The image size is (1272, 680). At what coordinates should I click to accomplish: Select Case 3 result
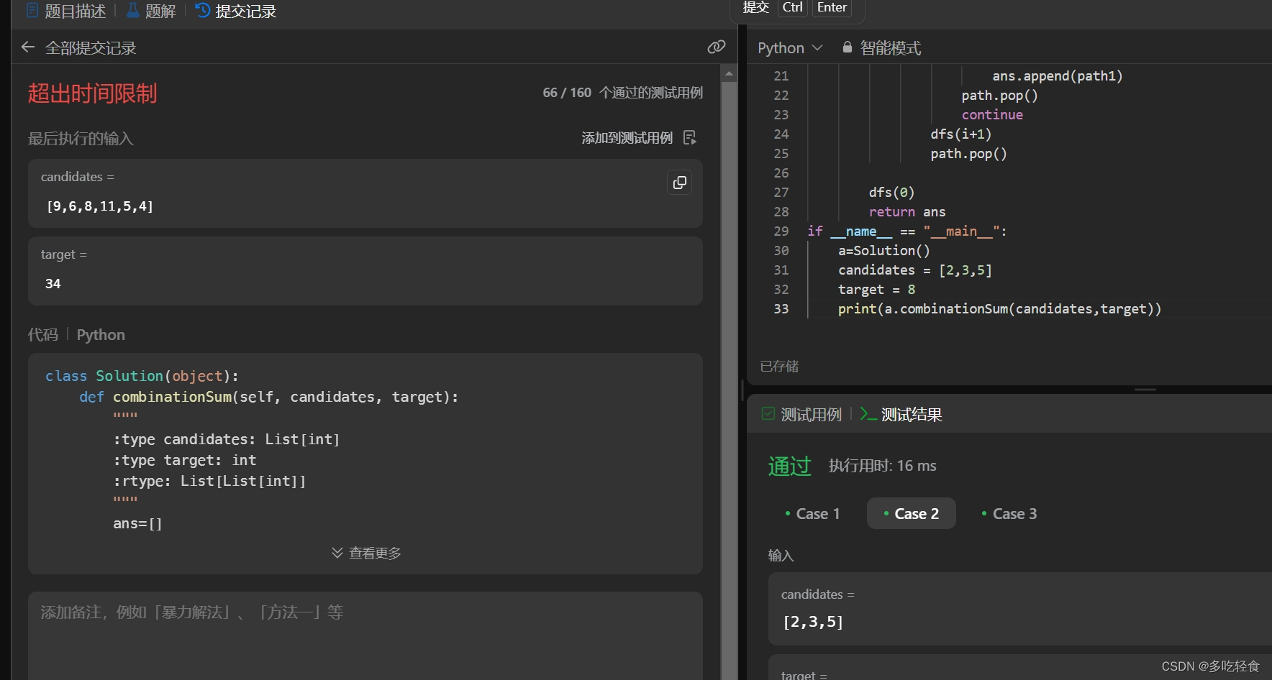[x=1009, y=513]
